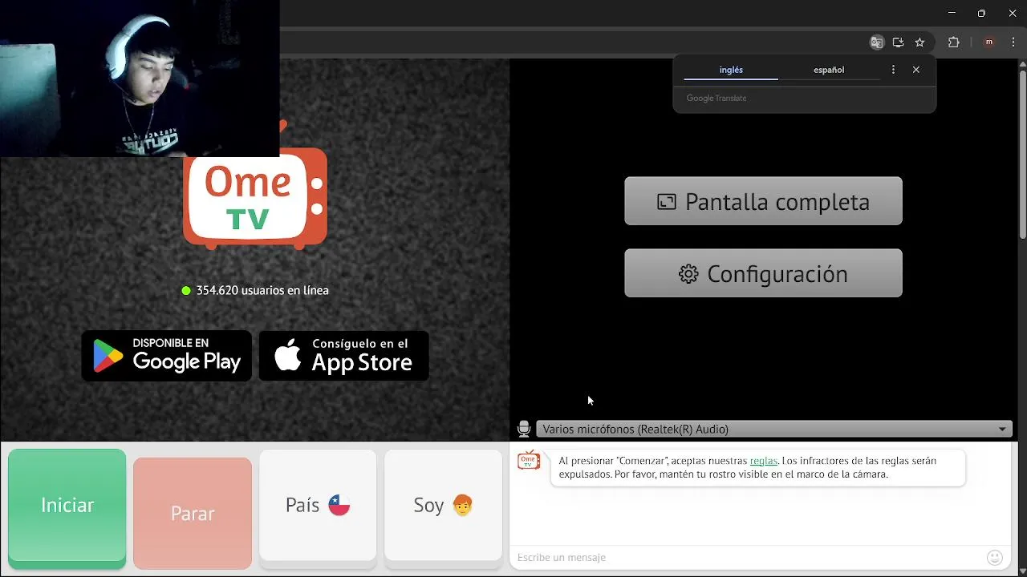Open the Chrome three-dot menu
1027x577 pixels.
click(x=1014, y=42)
